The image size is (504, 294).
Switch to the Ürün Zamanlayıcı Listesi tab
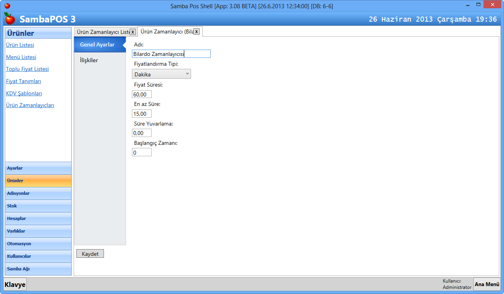coord(102,32)
